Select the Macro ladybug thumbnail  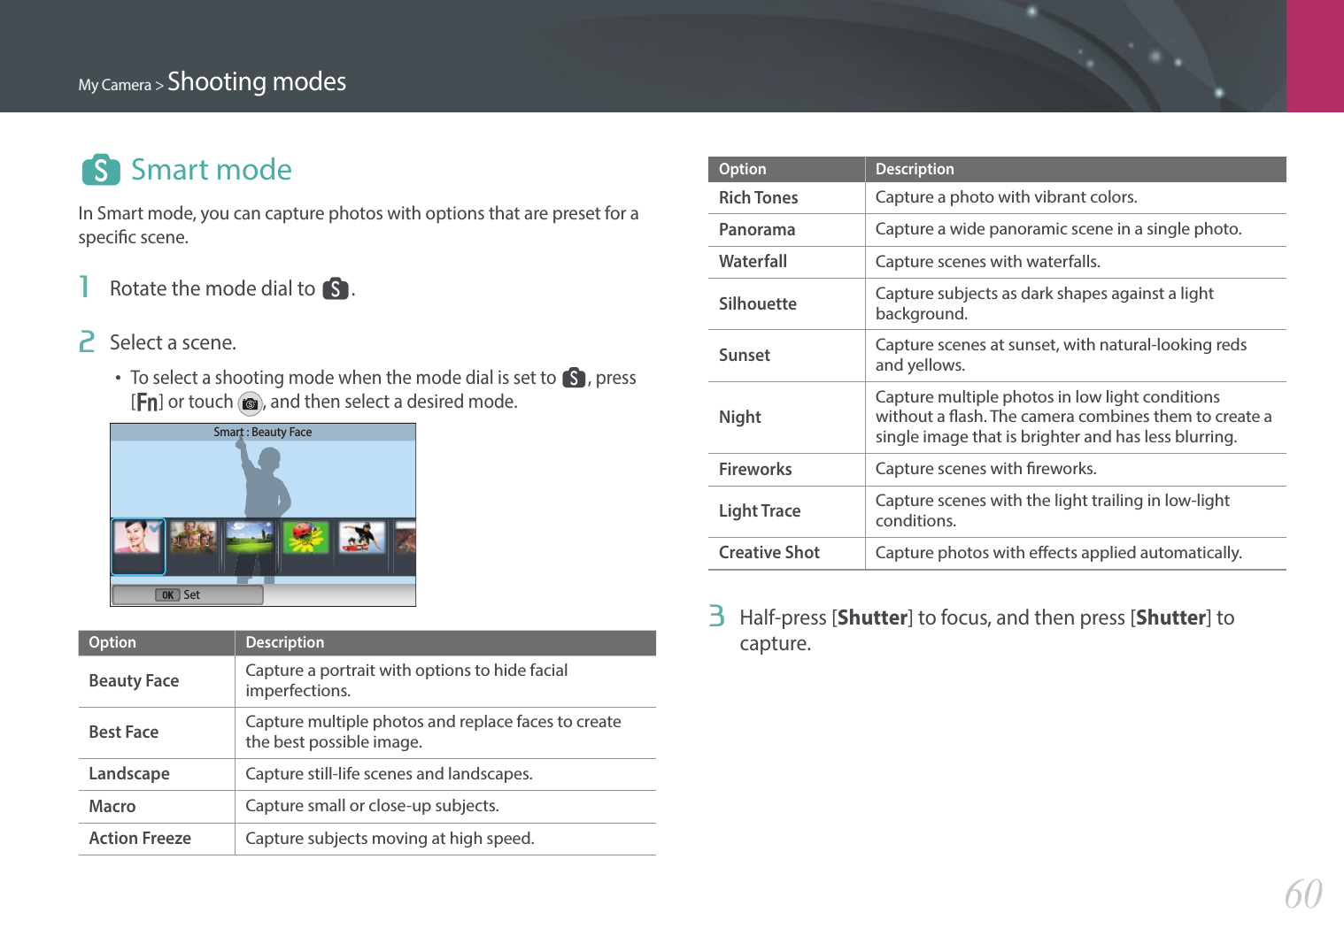click(x=306, y=537)
